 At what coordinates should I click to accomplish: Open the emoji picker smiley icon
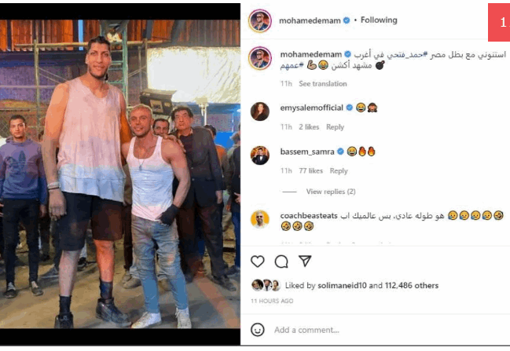tap(257, 330)
